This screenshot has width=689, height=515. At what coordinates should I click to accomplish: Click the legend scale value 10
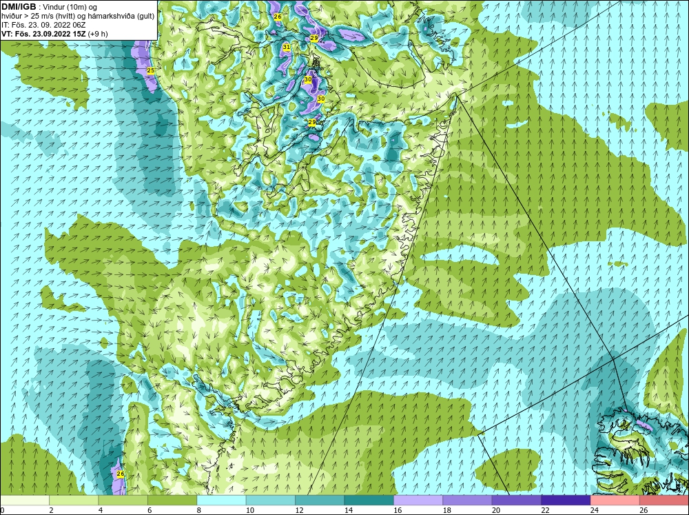[249, 510]
